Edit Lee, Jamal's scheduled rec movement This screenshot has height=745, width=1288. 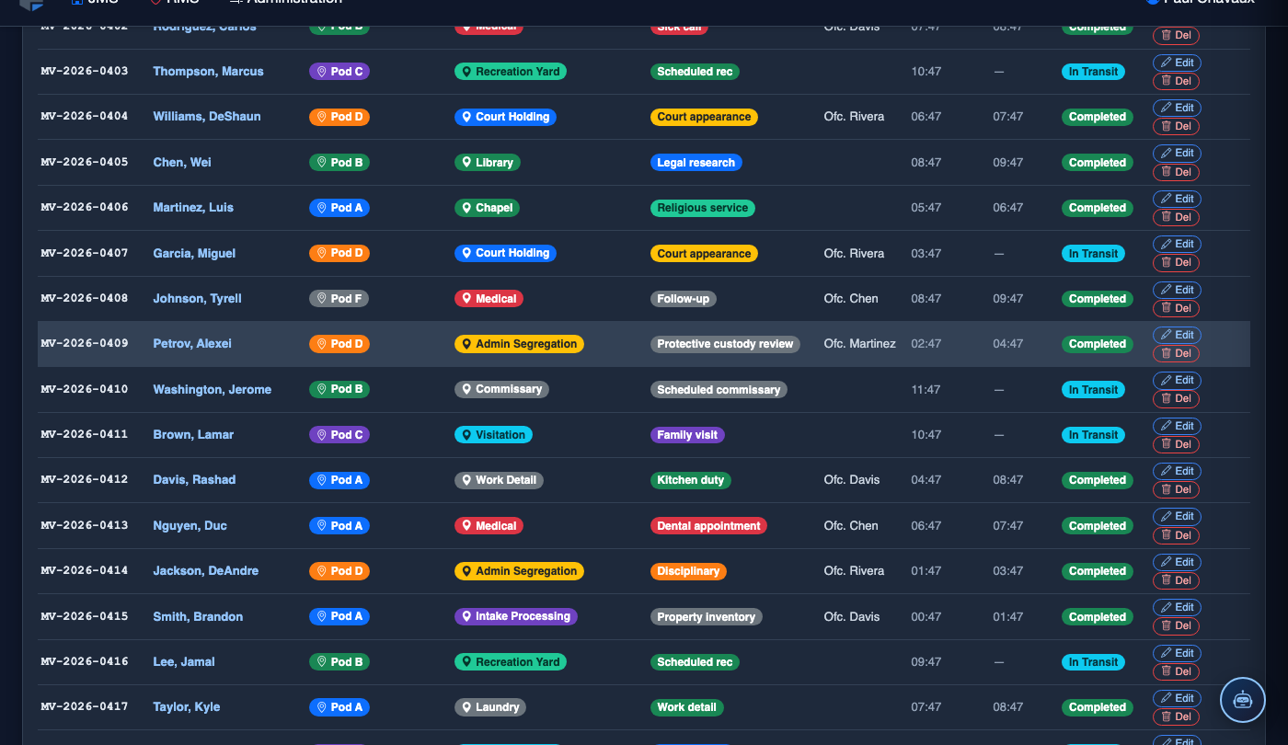(1177, 653)
